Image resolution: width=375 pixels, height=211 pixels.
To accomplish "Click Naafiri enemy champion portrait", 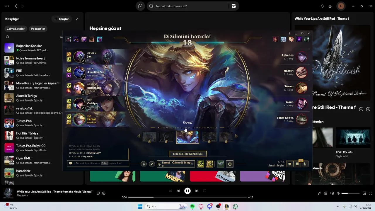I will pos(301,72).
